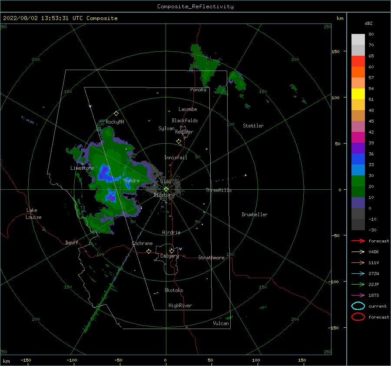Screen dimensions: 391x366
Task: Click the HighRiver label
Action: pyautogui.click(x=180, y=306)
